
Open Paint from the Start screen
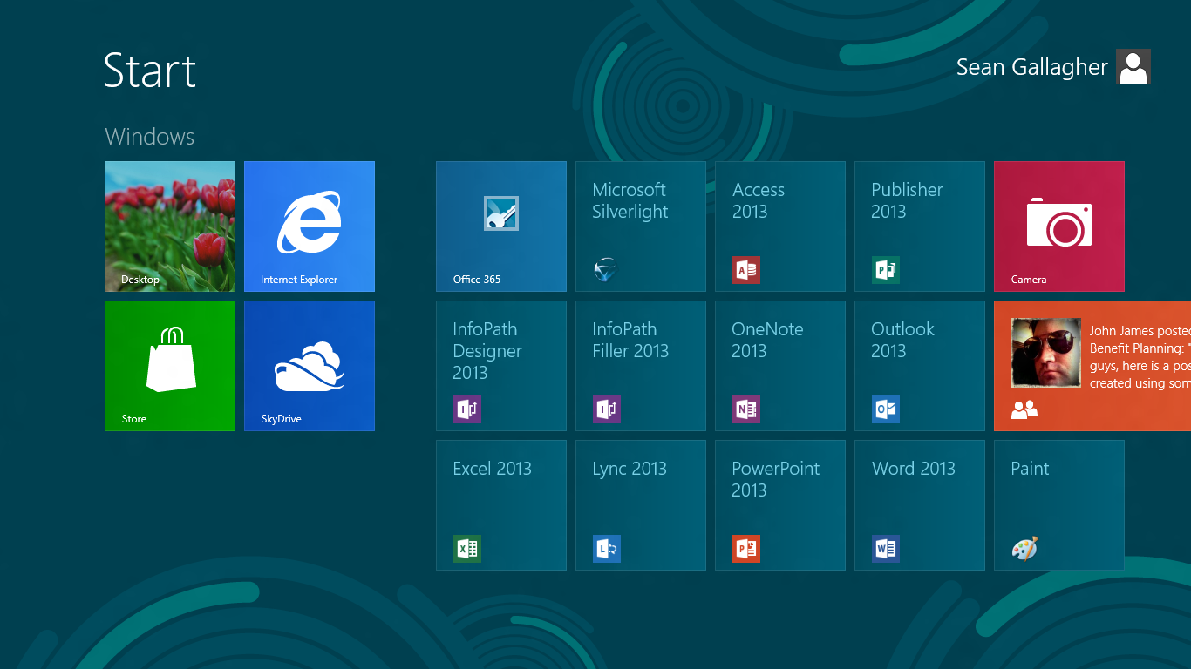pos(1058,505)
